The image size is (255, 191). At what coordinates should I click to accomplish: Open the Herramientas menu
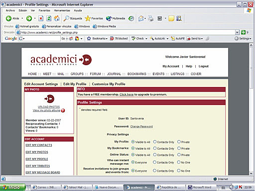tap(62, 10)
